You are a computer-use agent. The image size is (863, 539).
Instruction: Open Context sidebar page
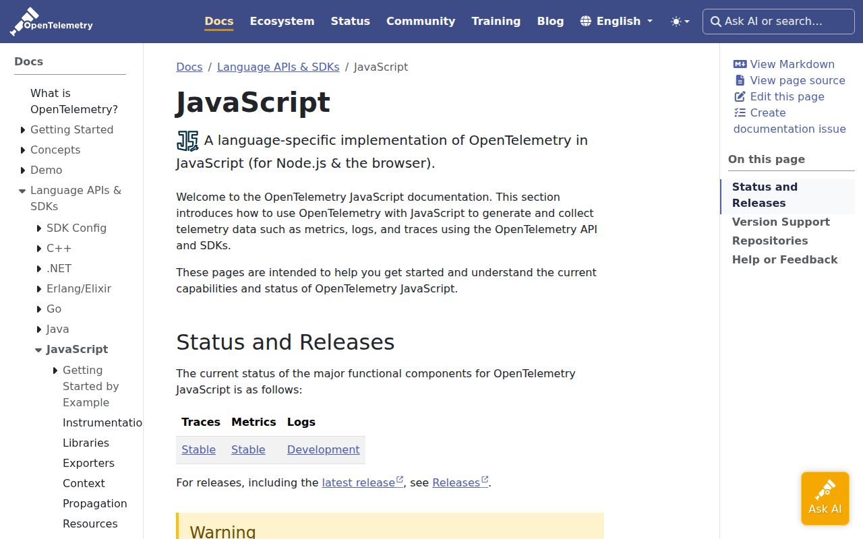click(84, 483)
